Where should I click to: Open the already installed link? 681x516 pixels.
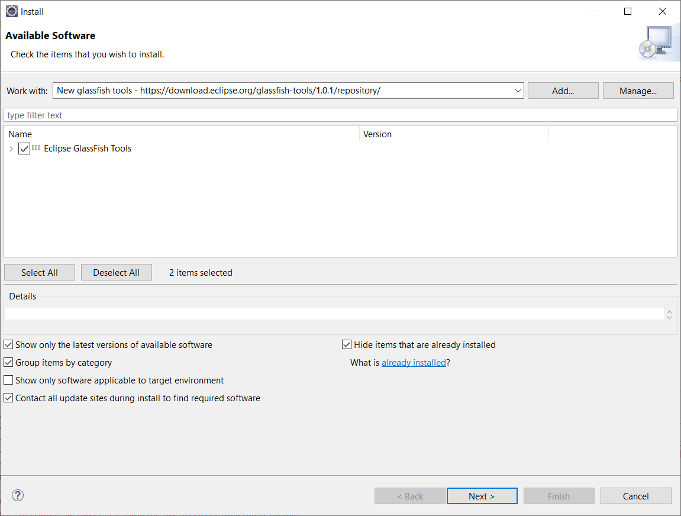click(414, 363)
